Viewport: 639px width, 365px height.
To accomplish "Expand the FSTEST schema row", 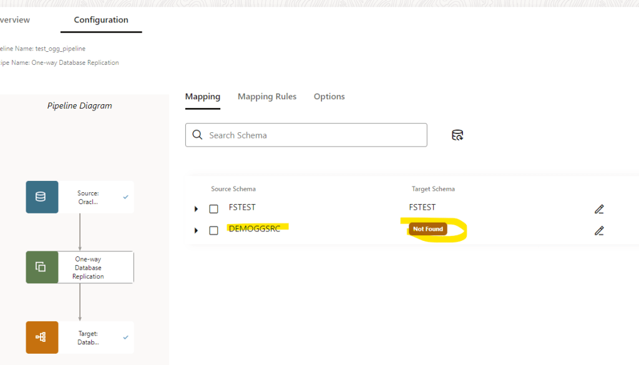I will pyautogui.click(x=196, y=209).
